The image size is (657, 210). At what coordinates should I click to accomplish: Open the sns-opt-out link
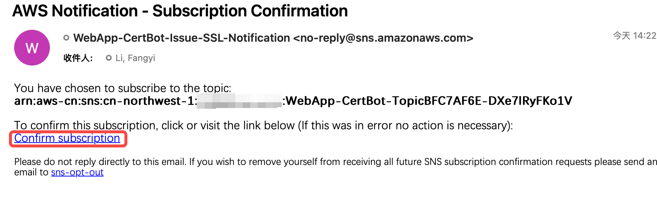coord(77,172)
